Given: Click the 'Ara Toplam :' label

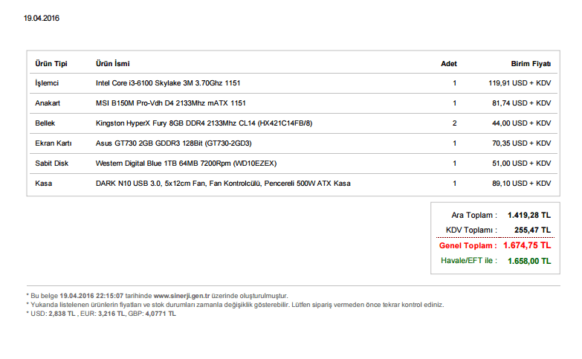Looking at the screenshot, I should click(x=474, y=216).
